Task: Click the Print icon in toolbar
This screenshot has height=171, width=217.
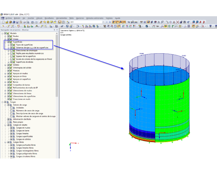Action: click(24, 22)
